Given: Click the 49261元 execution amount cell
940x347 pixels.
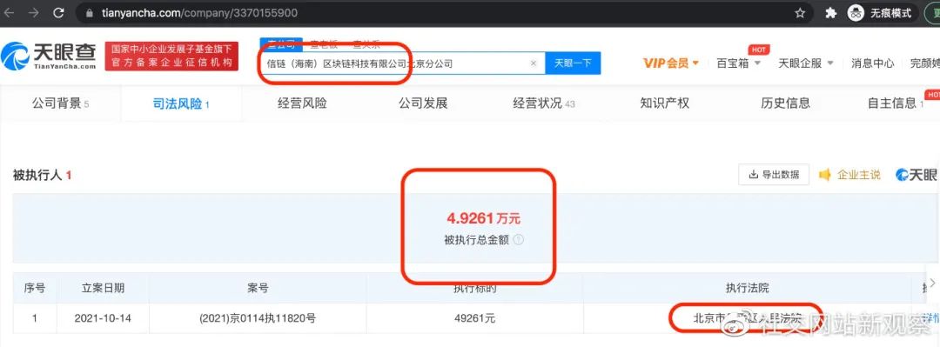Looking at the screenshot, I should pos(475,318).
